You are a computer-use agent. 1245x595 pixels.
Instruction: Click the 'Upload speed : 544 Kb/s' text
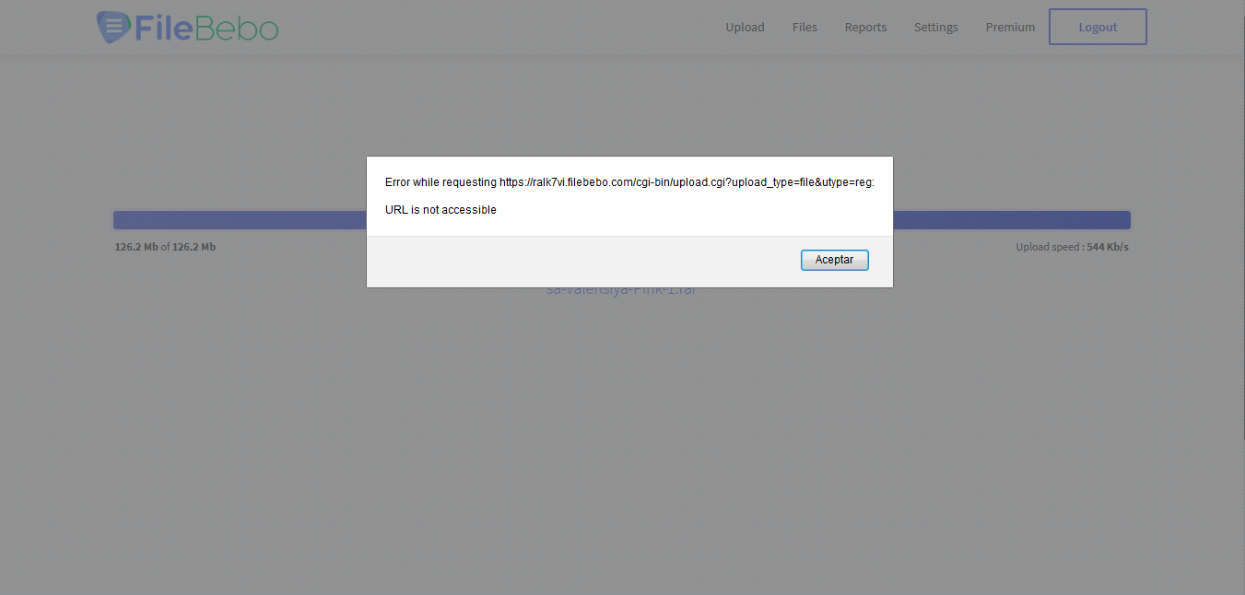click(1072, 247)
